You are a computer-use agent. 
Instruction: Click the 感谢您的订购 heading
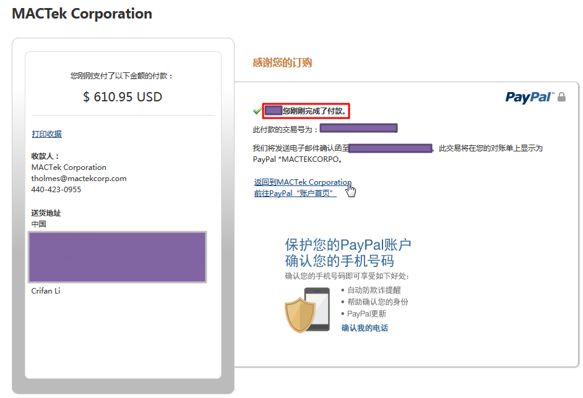282,62
